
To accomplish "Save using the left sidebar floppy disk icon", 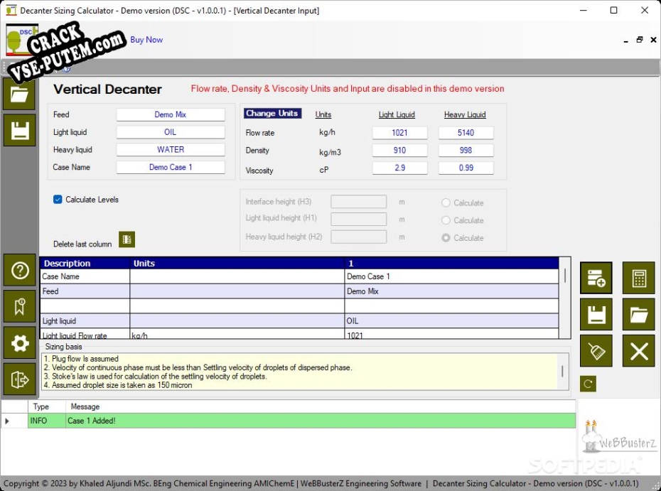I will (x=19, y=130).
